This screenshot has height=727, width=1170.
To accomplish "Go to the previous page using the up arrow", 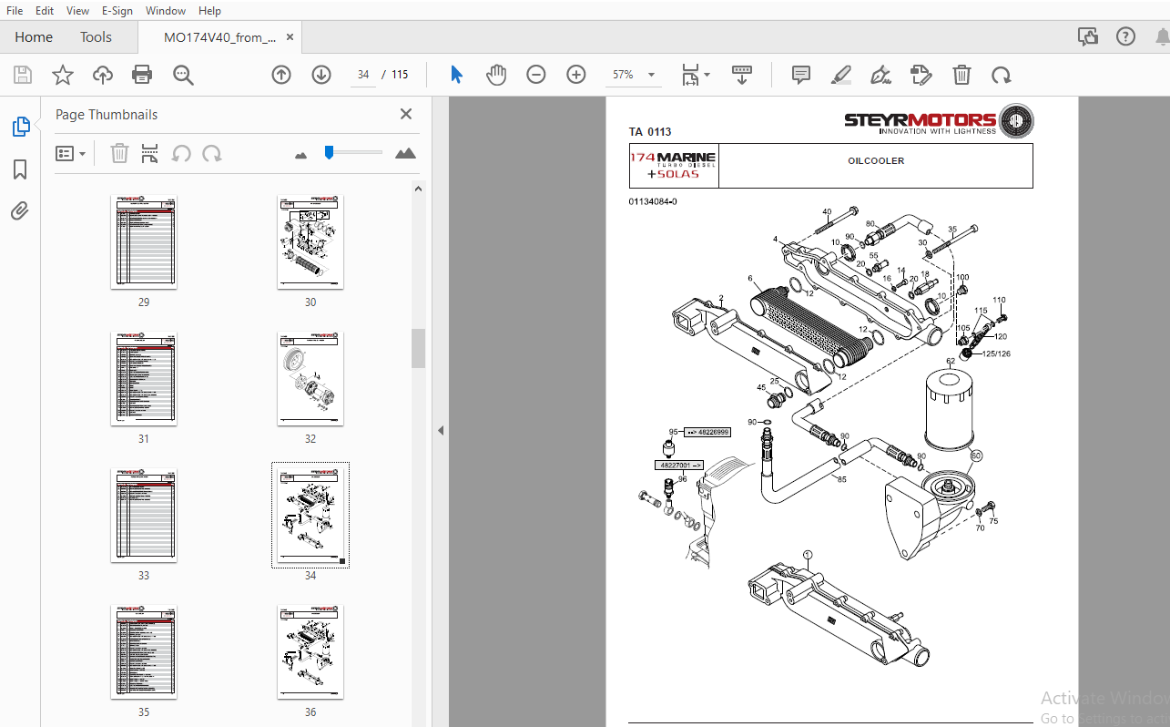I will [281, 75].
